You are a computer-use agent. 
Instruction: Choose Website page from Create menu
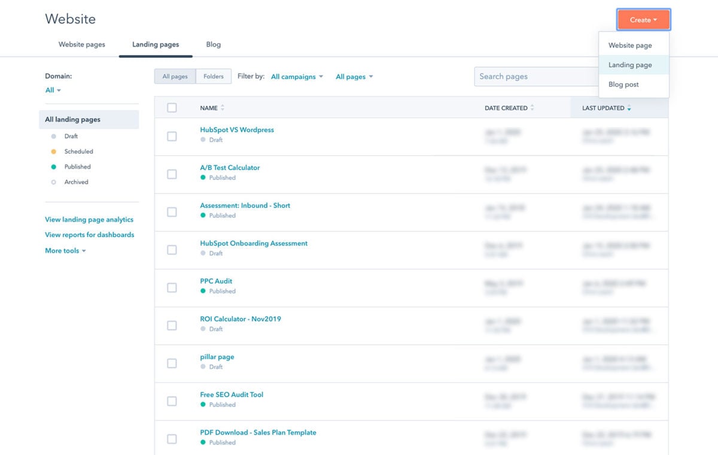tap(634, 45)
